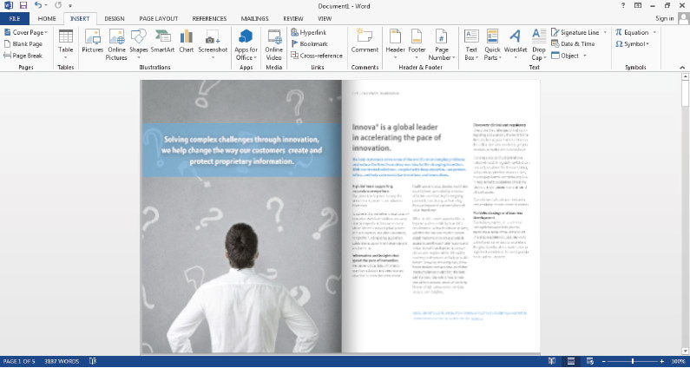Open zoom level 100% dialog
This screenshot has width=690, height=368.
678,361
